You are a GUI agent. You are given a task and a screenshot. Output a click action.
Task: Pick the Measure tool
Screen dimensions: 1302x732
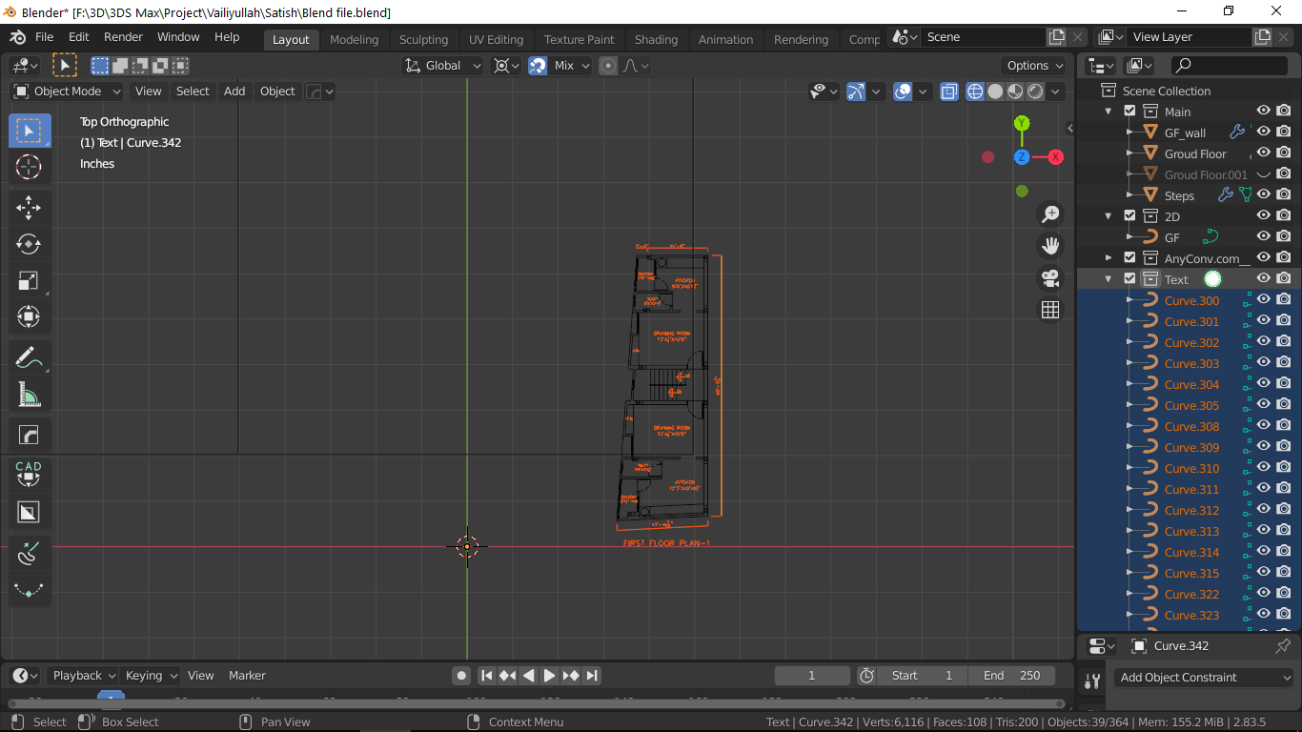coord(29,395)
